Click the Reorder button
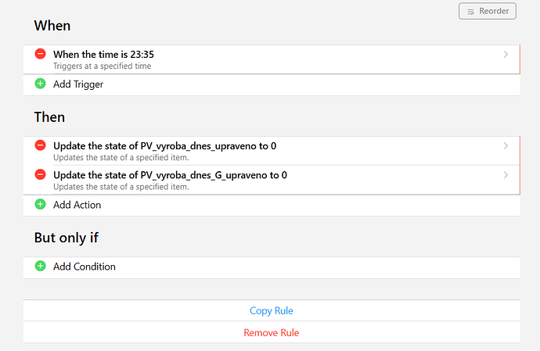540x351 pixels. pos(488,11)
